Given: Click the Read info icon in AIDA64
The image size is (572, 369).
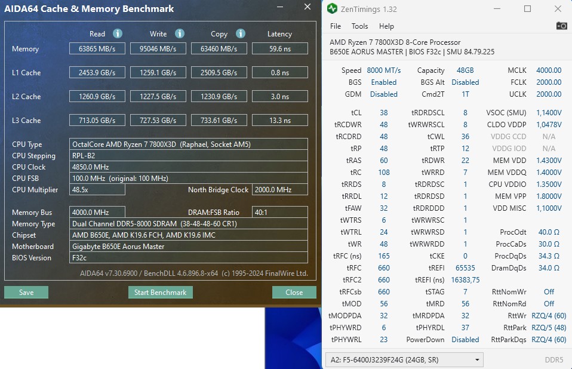Looking at the screenshot, I should (x=118, y=33).
